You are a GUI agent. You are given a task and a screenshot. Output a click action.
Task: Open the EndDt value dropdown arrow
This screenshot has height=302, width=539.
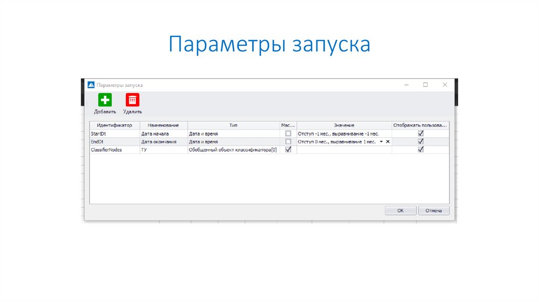point(381,142)
